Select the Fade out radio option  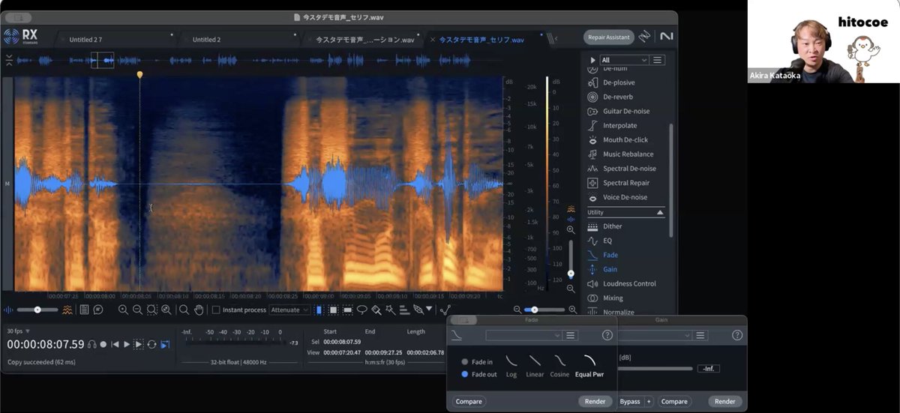(x=478, y=374)
